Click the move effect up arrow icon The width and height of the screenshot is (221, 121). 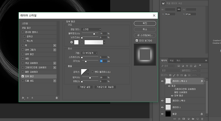pyautogui.click(x=28, y=98)
